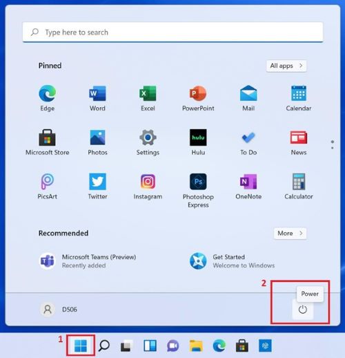Click the Type here to search box

pos(173,32)
